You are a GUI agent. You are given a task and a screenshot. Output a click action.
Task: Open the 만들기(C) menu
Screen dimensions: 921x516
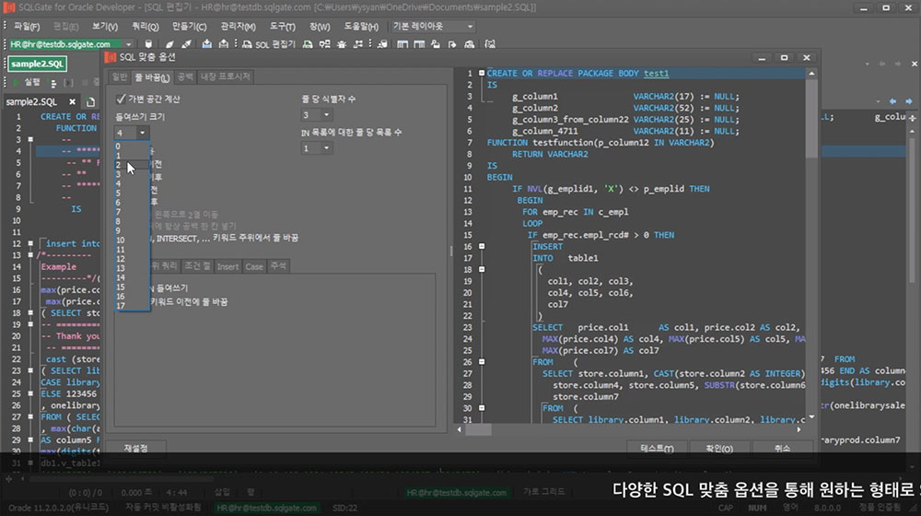pyautogui.click(x=189, y=27)
